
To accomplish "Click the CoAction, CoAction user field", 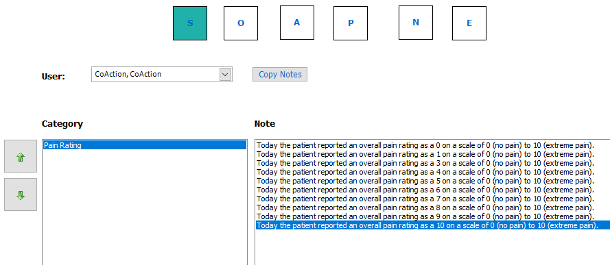I will click(162, 74).
